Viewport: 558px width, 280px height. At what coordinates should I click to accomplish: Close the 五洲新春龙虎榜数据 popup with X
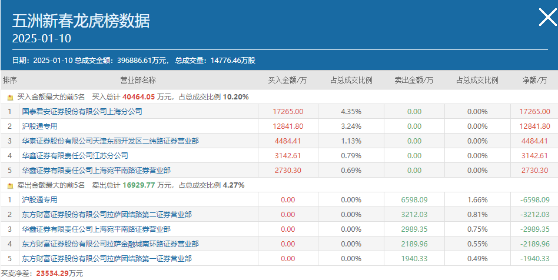(x=547, y=18)
